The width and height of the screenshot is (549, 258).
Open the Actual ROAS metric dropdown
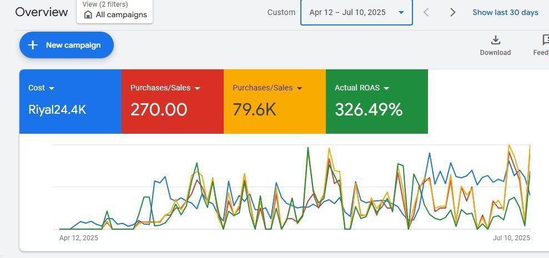coord(386,88)
